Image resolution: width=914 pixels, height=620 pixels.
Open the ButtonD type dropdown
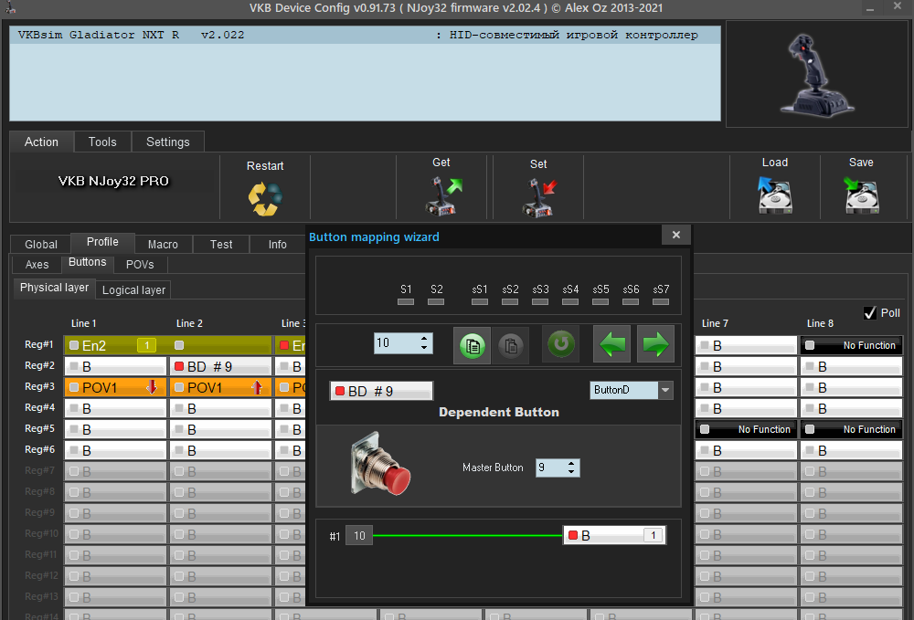coord(665,390)
